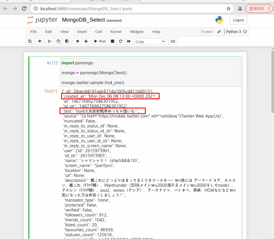274x239 pixels.
Task: Click the 'statuses_count': 125616 line
Action: pyautogui.click(x=88, y=235)
